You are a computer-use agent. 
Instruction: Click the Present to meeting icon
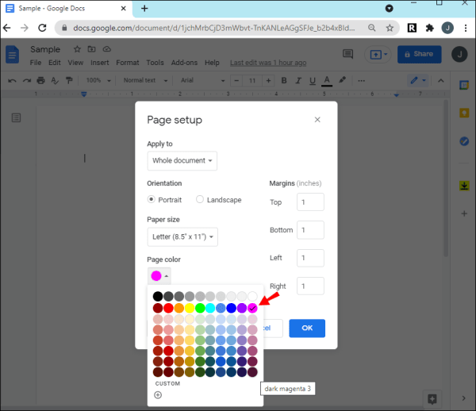[x=375, y=55]
